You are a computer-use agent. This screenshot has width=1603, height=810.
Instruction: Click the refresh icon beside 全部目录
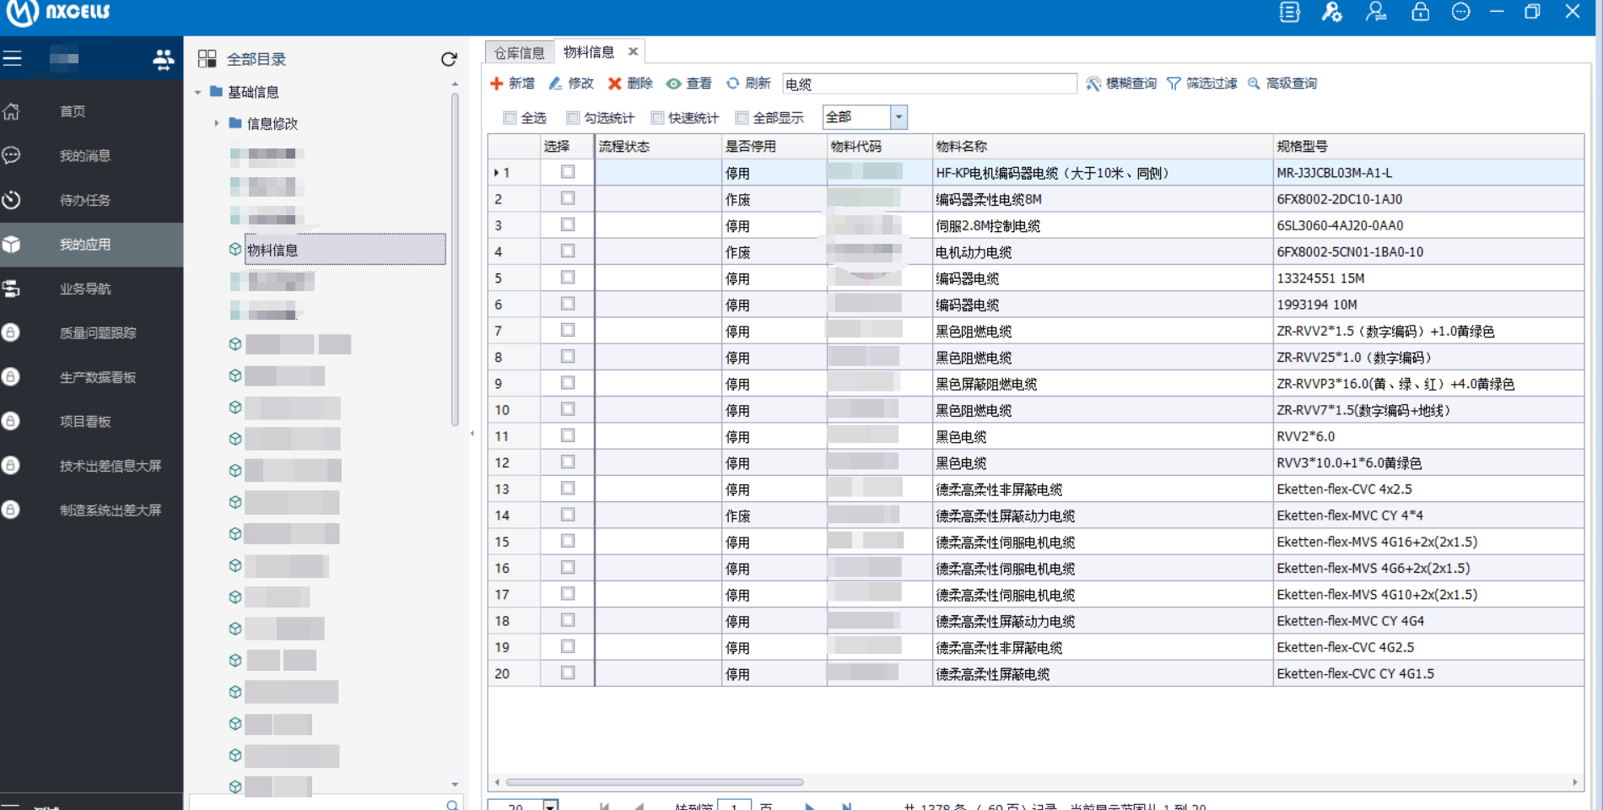click(449, 59)
